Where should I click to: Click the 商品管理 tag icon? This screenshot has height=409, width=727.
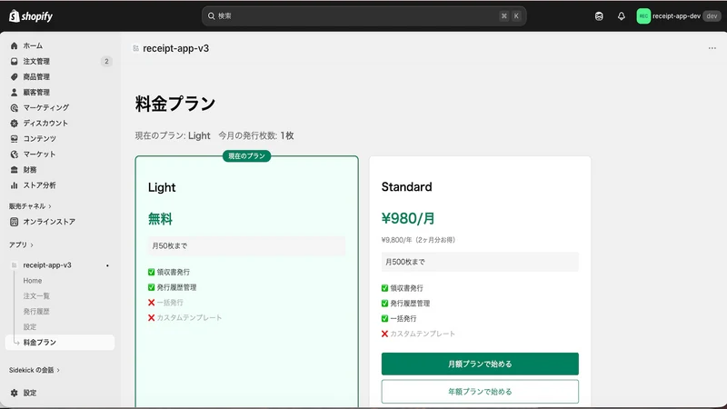click(x=14, y=77)
